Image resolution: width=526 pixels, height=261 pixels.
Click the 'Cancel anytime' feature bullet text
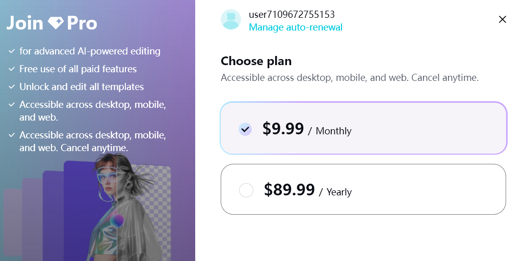[x=93, y=141]
